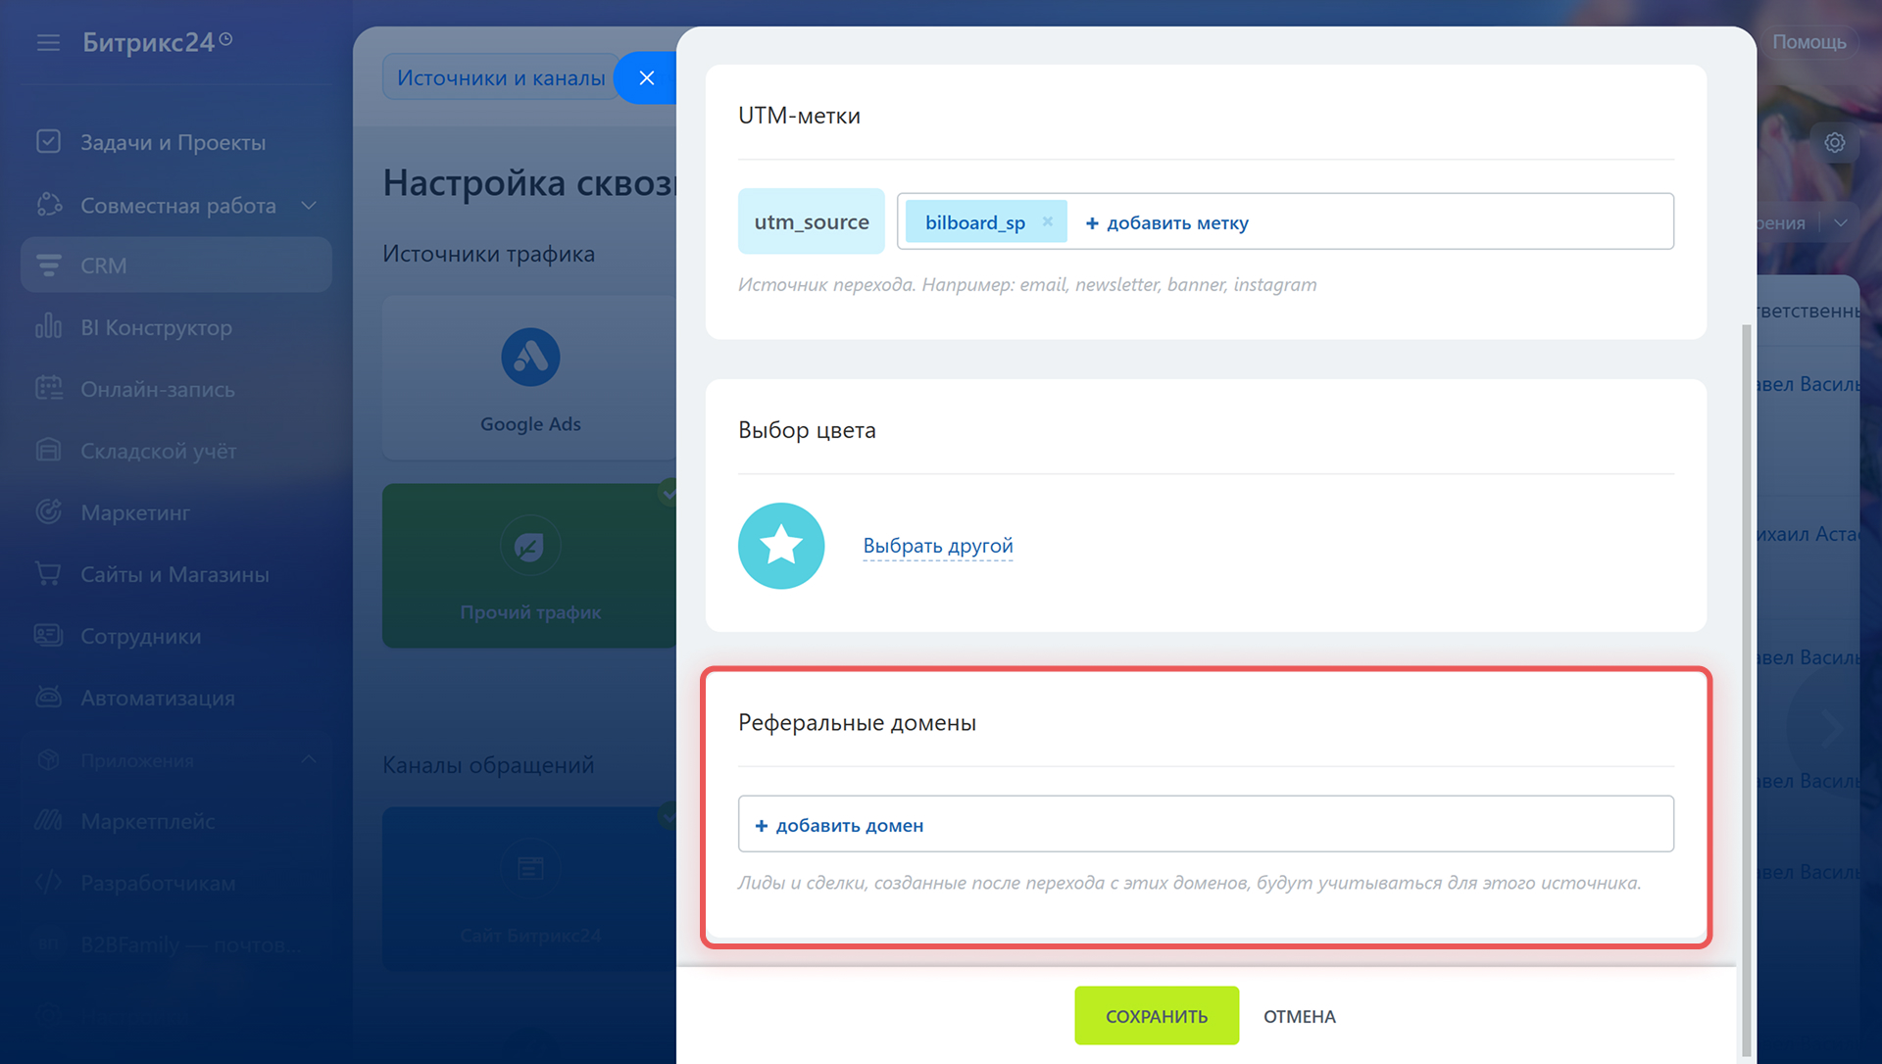Expand the Совместная работа section
Image resolution: width=1882 pixels, height=1064 pixels.
(x=309, y=206)
